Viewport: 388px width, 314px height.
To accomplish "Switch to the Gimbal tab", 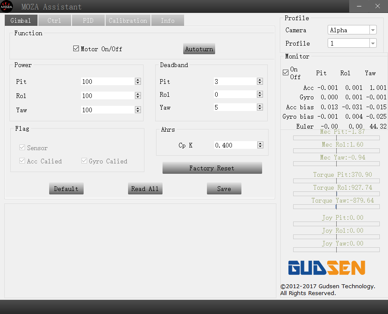I will click(21, 20).
